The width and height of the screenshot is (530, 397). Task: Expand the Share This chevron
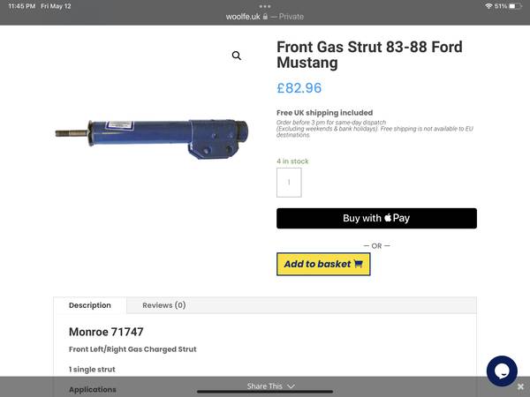coord(291,386)
